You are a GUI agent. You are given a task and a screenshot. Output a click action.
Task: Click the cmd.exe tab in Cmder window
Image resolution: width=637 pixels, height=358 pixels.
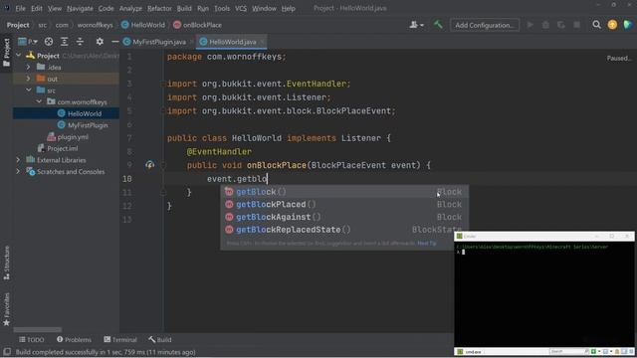pyautogui.click(x=470, y=351)
